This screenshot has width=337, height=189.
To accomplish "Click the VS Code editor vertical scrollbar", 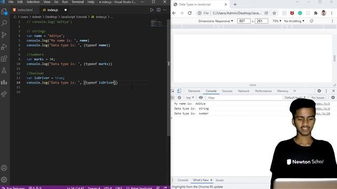I will [x=168, y=77].
